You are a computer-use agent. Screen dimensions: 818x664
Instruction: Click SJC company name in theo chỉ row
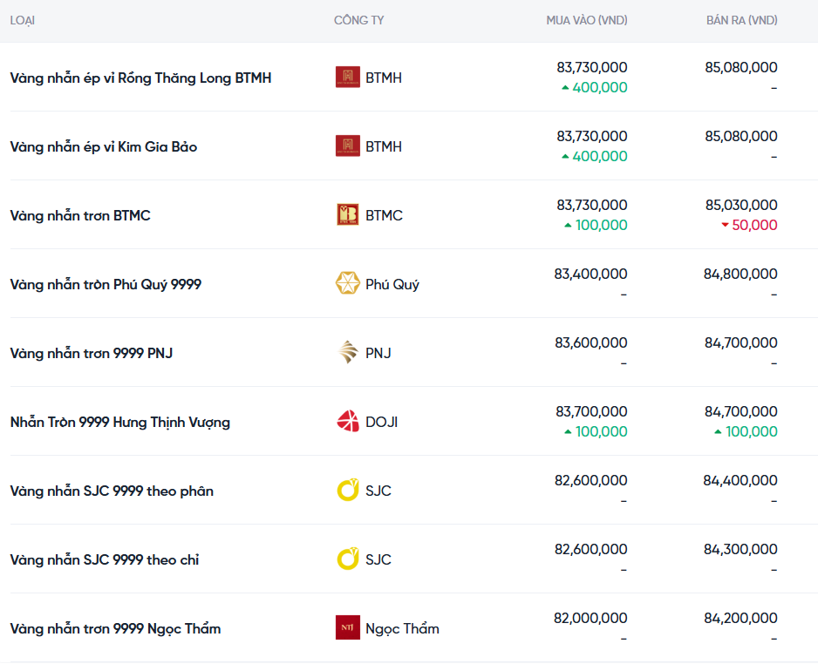click(x=378, y=559)
